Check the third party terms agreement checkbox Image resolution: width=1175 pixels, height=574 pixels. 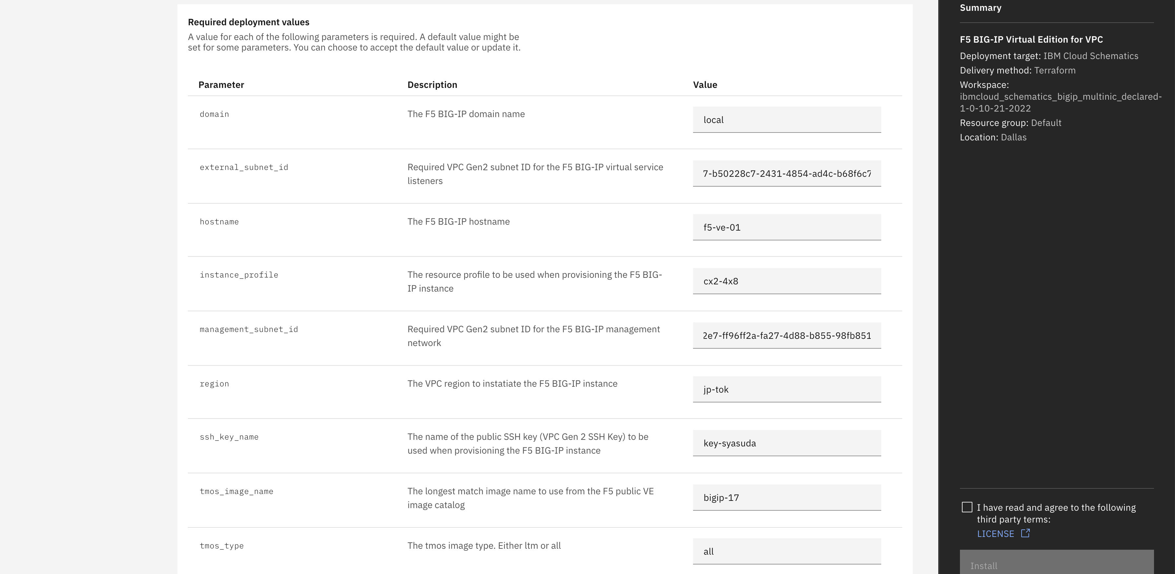tap(966, 507)
